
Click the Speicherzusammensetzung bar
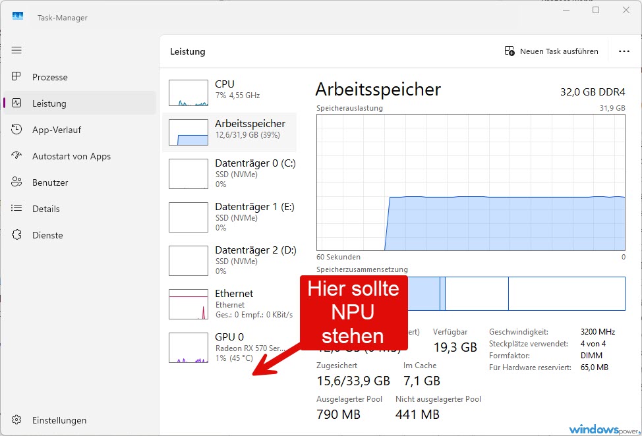tap(471, 294)
